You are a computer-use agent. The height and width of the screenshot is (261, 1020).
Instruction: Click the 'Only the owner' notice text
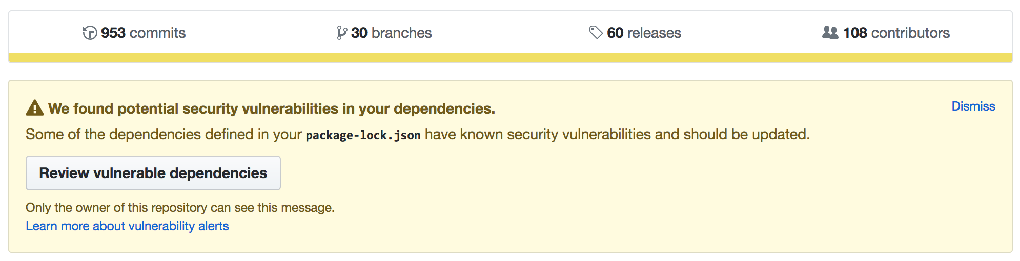[x=180, y=207]
